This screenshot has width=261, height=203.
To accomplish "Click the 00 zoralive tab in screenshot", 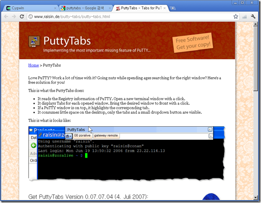I will 82,135.
